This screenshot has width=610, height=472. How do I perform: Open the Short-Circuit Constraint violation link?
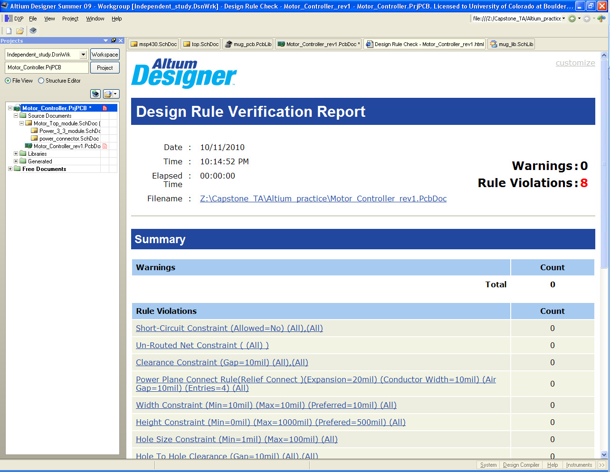coord(229,328)
